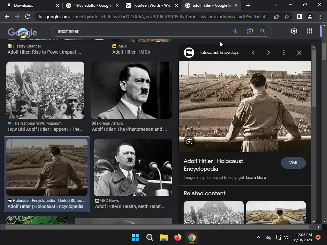
Task: Launch Firefox from taskbar
Action: [x=178, y=237]
